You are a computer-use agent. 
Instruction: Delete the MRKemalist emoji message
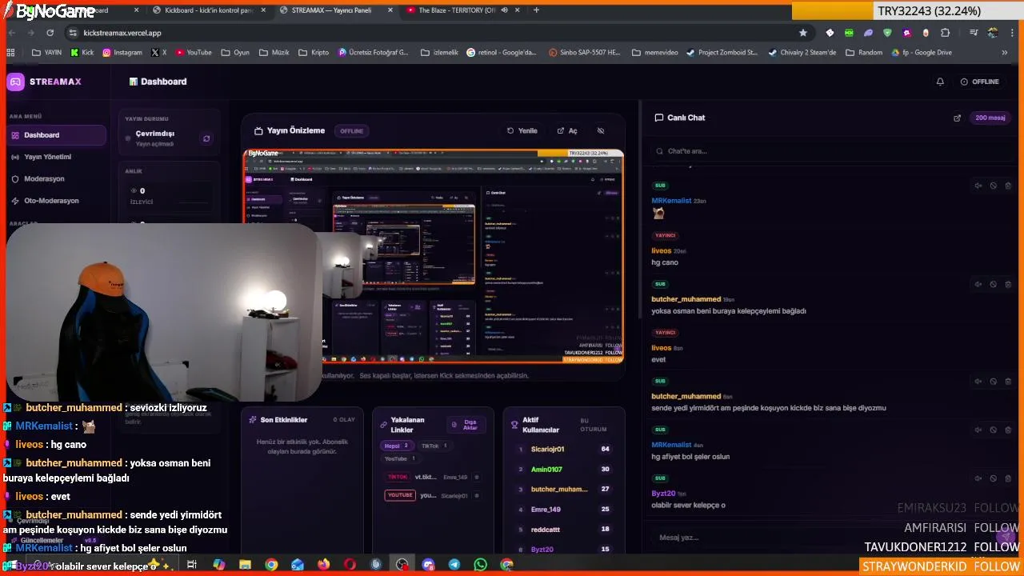click(1008, 186)
